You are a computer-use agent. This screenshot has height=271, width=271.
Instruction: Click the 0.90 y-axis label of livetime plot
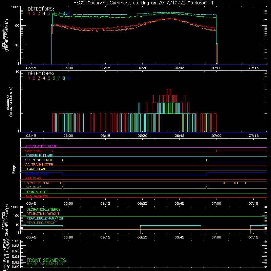[x=16, y=267]
